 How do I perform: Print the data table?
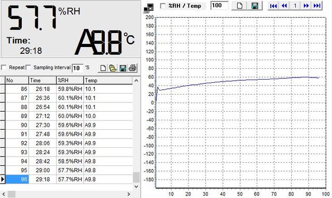point(132,68)
